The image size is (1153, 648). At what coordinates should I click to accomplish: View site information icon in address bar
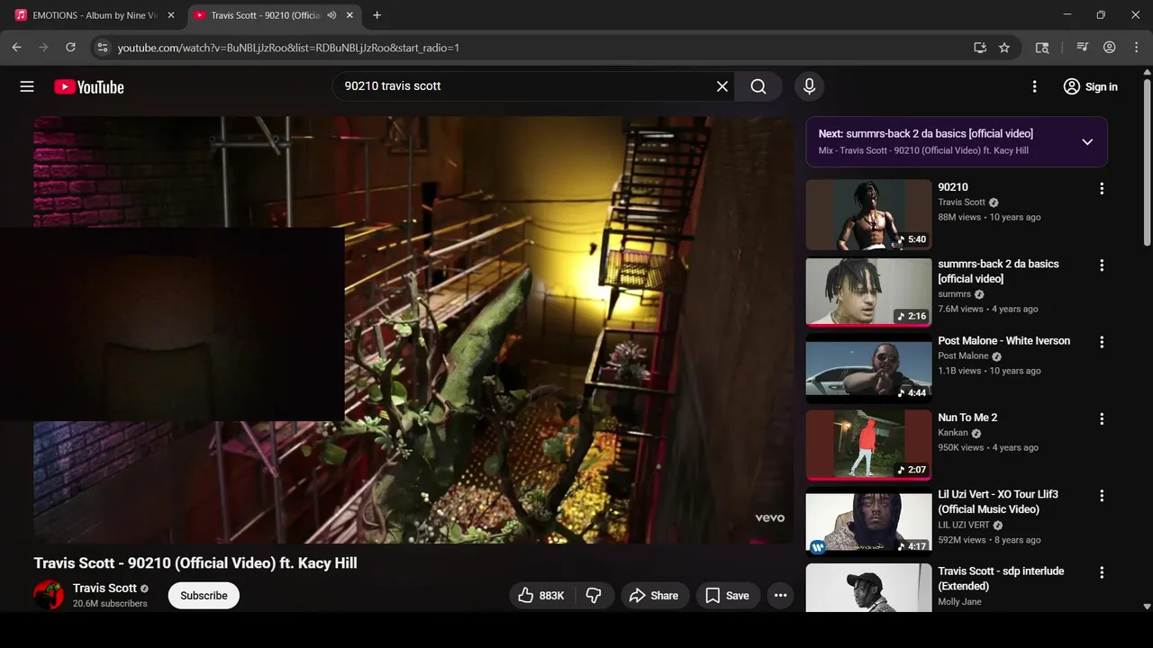coord(103,48)
